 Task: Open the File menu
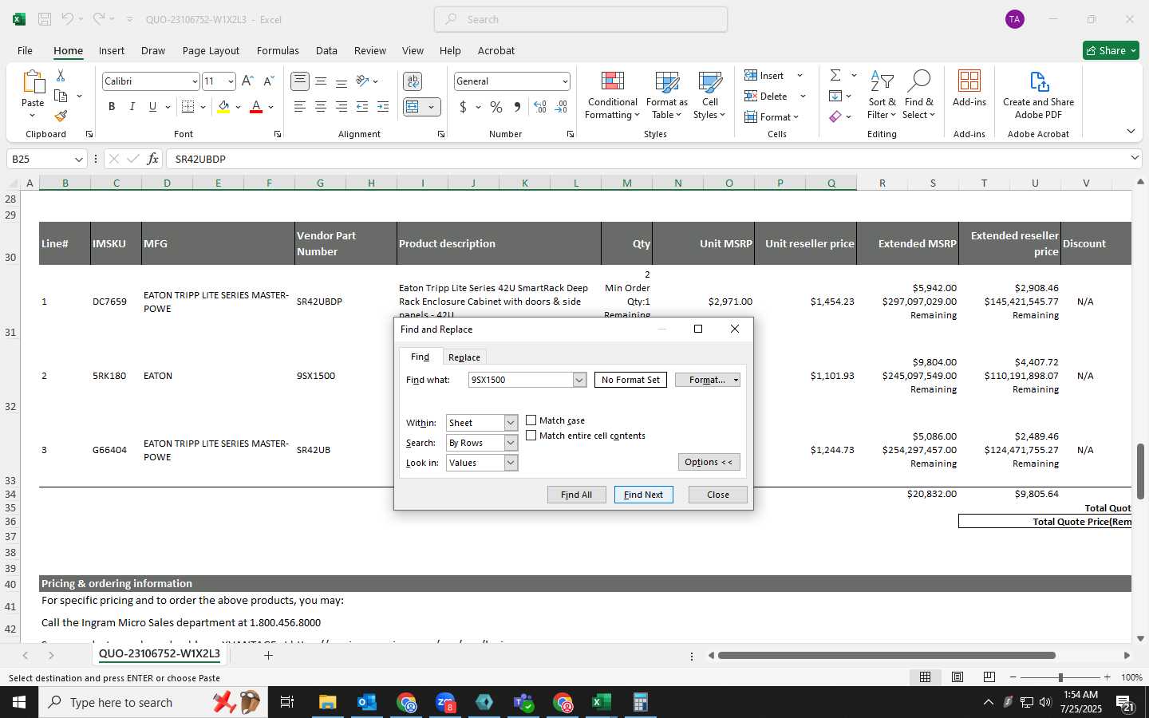(x=26, y=50)
